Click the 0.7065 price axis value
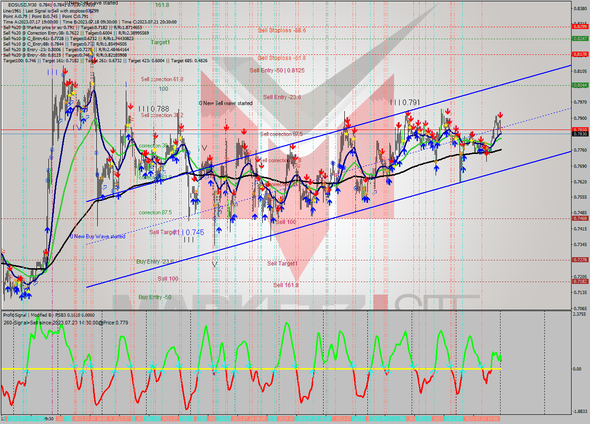Image resolution: width=590 pixels, height=424 pixels. 580,308
